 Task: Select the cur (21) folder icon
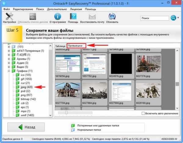point(18,83)
